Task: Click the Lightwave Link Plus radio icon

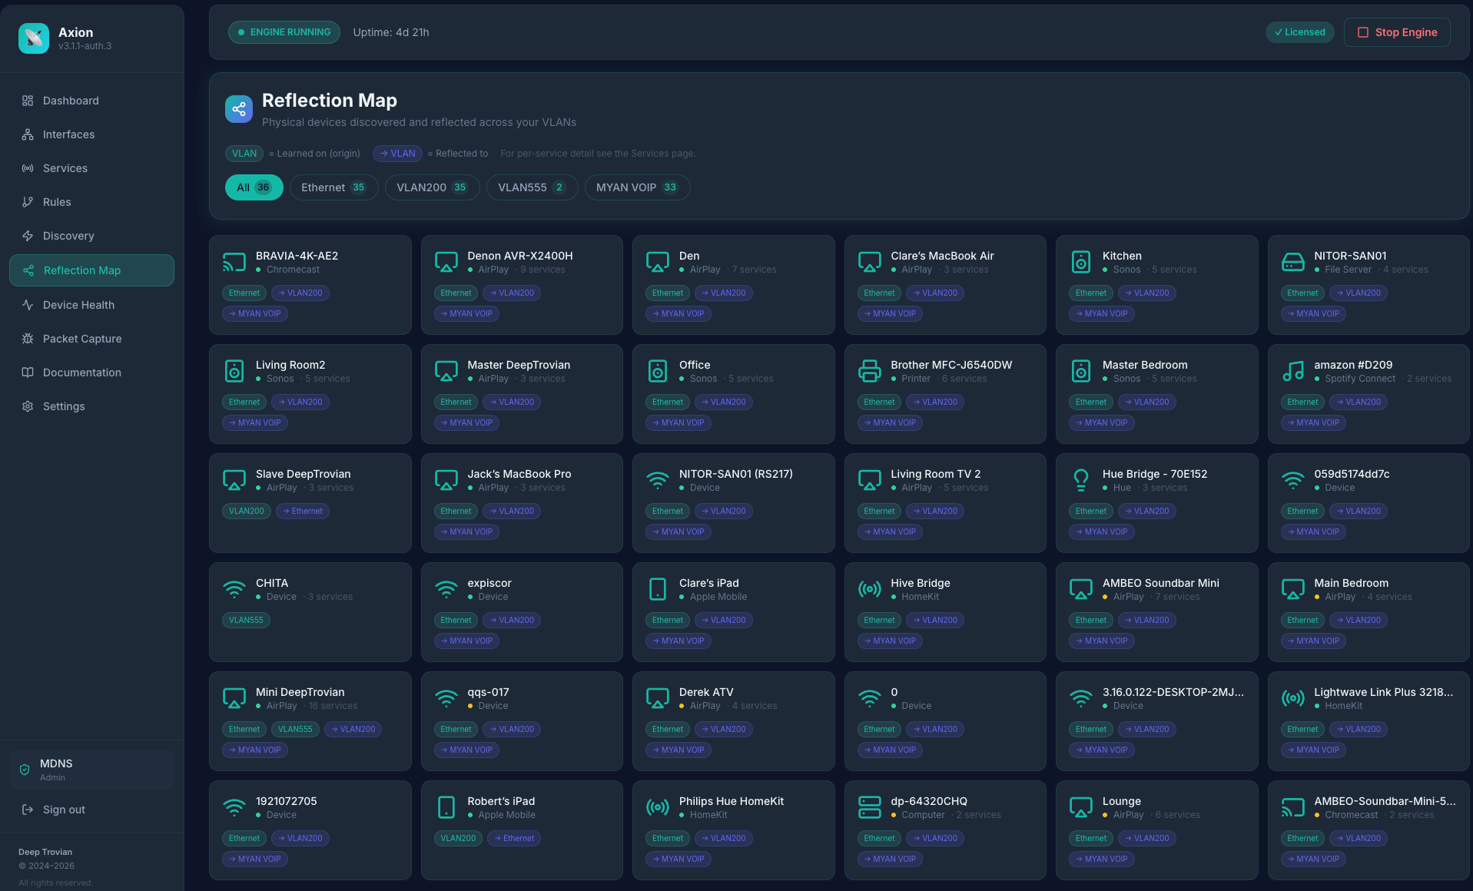Action: pos(1292,698)
